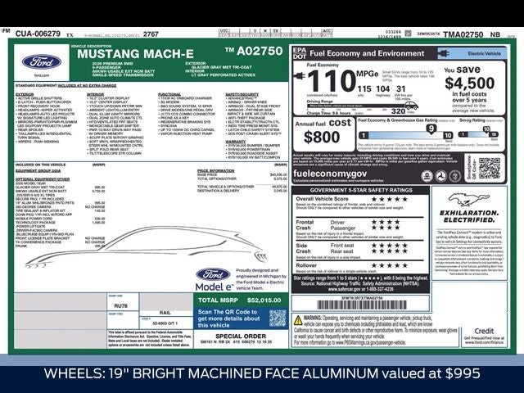Click the Annual fuel cost $800 box
Image resolution: width=524 pixels, height=393 pixels.
pyautogui.click(x=325, y=133)
